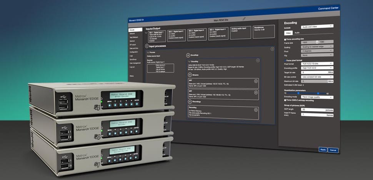This screenshot has width=373, height=180.
Task: Enable Force encoding size checkbox
Action: [x=285, y=39]
